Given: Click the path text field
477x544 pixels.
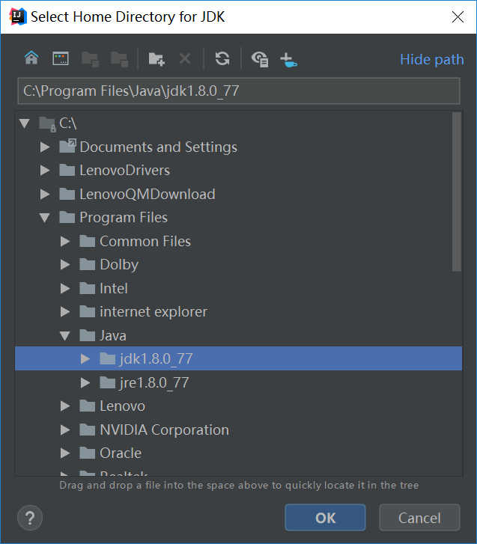Looking at the screenshot, I should (x=239, y=91).
